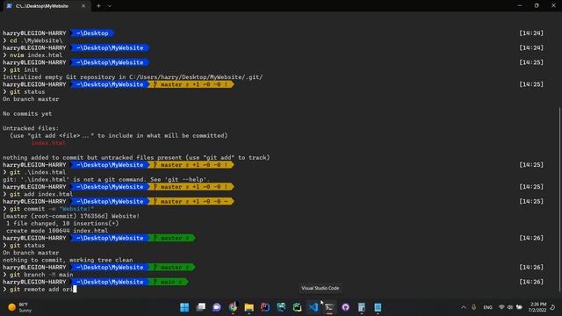Open Google Chrome from the taskbar
This screenshot has height=316, width=562.
pyautogui.click(x=233, y=307)
